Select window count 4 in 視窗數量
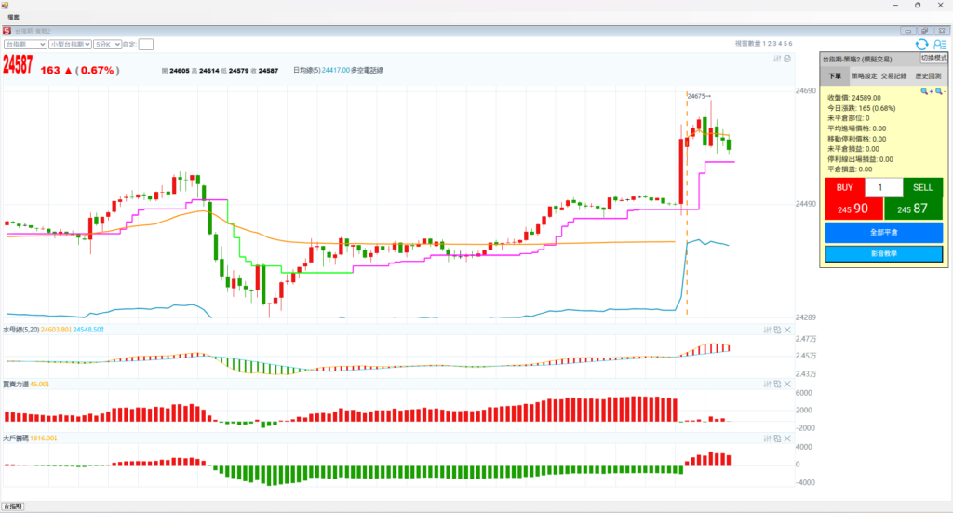The image size is (953, 513). [x=779, y=44]
